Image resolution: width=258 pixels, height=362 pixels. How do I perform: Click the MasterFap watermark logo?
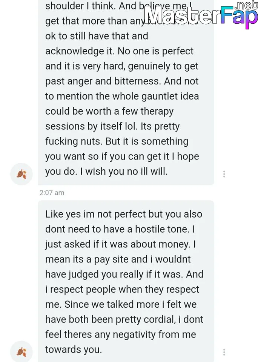201,15
